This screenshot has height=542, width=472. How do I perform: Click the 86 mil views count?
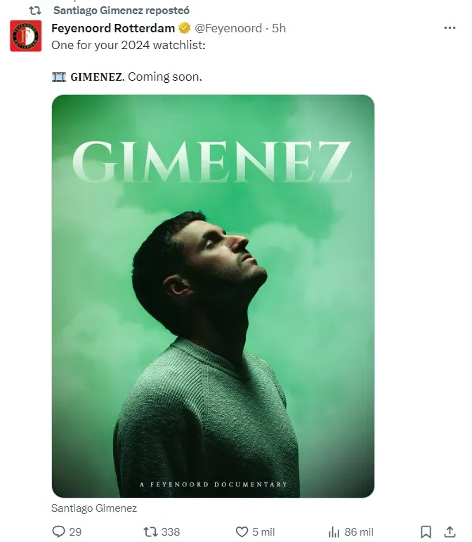[359, 531]
